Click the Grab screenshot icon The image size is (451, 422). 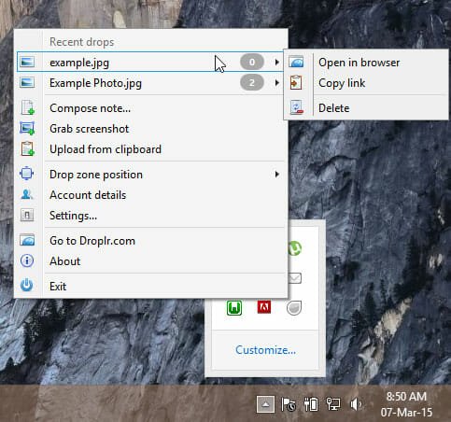coord(27,128)
